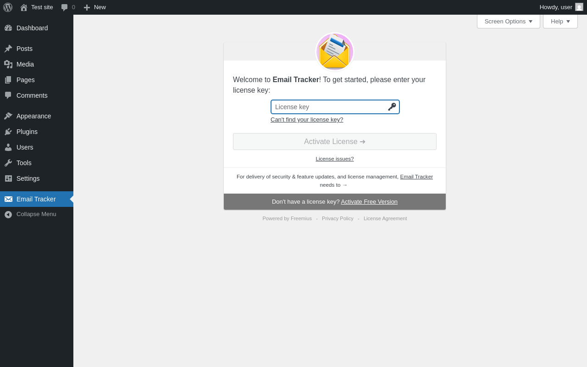Open the Privacy Policy link
The image size is (587, 367).
pos(338,218)
